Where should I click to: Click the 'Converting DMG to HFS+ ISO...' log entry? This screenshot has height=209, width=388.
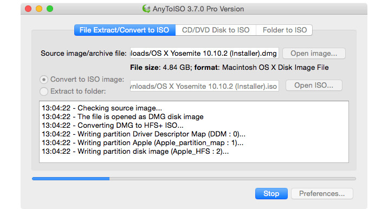click(113, 126)
